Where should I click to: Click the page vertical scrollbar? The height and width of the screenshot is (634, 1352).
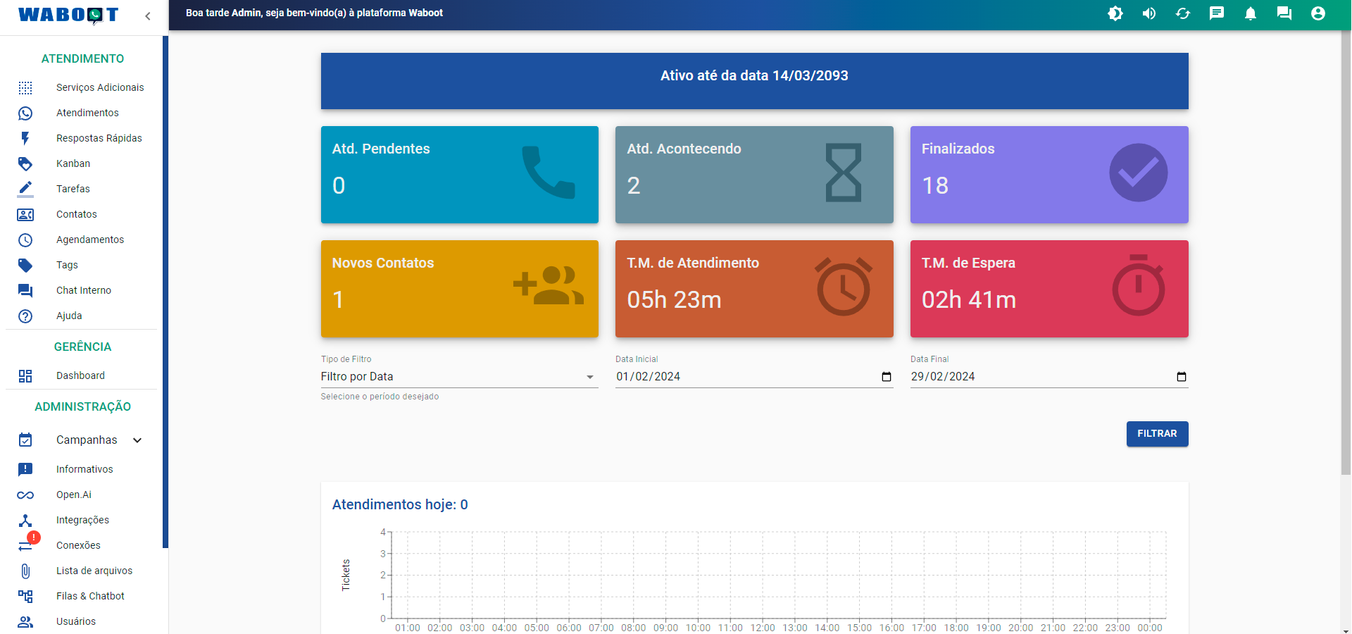(x=1346, y=254)
